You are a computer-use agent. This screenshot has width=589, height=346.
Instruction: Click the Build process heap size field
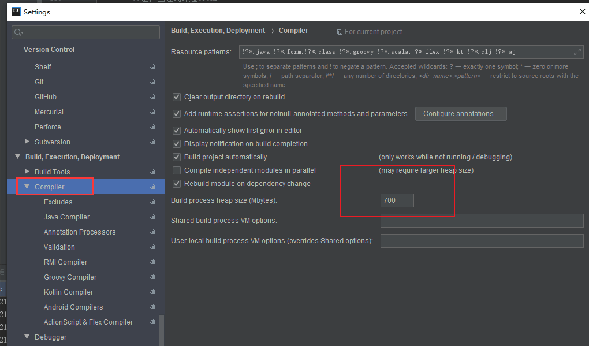pos(397,200)
